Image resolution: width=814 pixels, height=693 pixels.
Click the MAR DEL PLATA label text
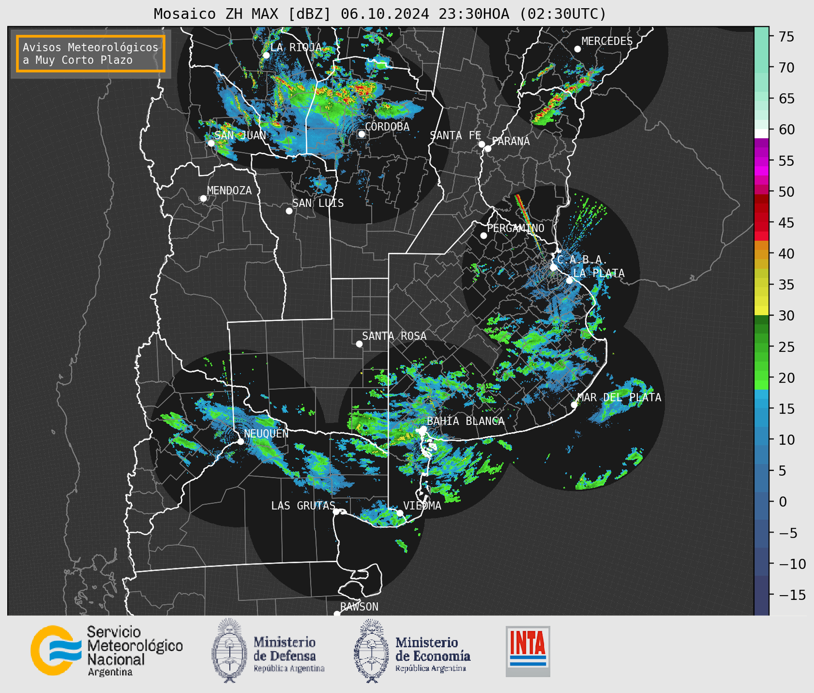tap(619, 398)
